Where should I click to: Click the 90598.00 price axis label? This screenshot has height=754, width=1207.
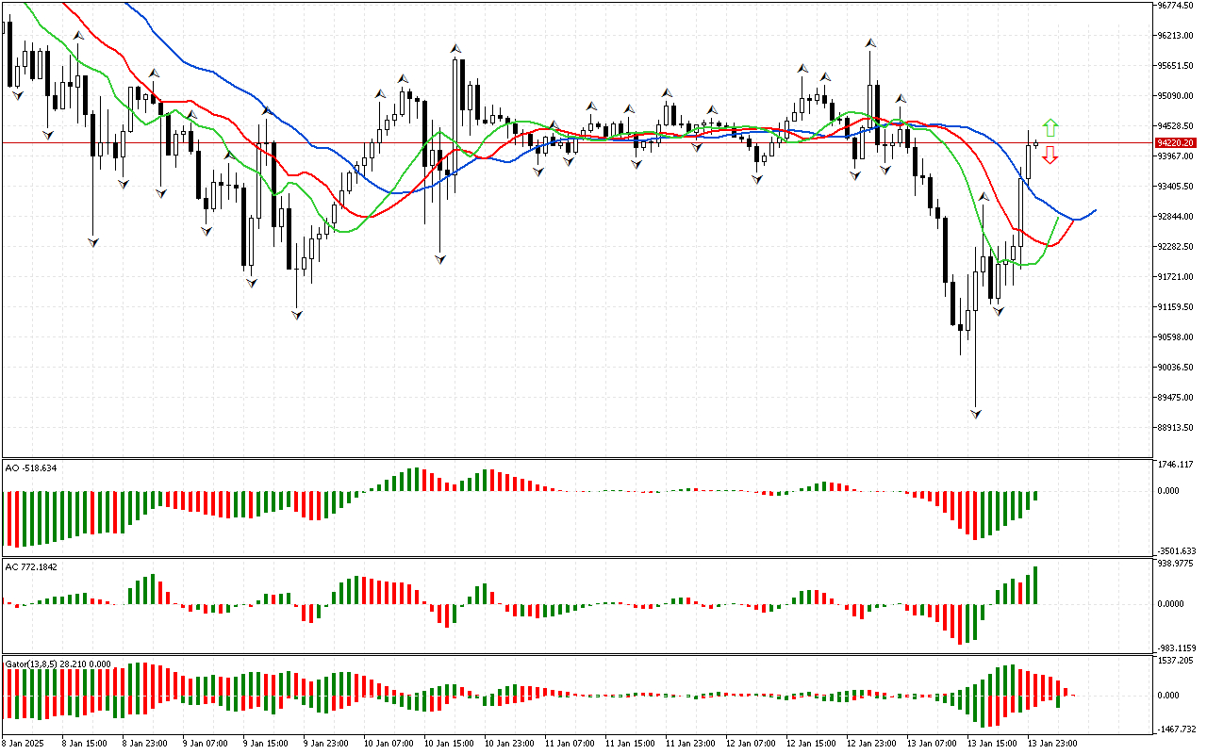[x=1175, y=336]
